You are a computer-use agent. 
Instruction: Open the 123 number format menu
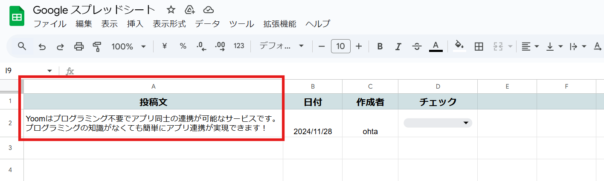click(239, 46)
